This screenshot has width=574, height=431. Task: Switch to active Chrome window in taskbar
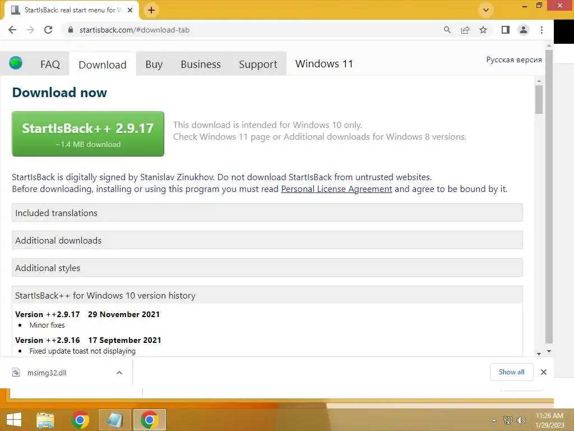(149, 420)
